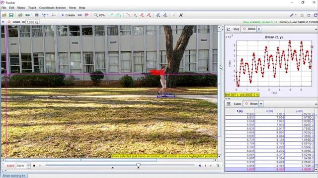Open the Help menu
The height and width of the screenshot is (178, 318).
(x=82, y=8)
